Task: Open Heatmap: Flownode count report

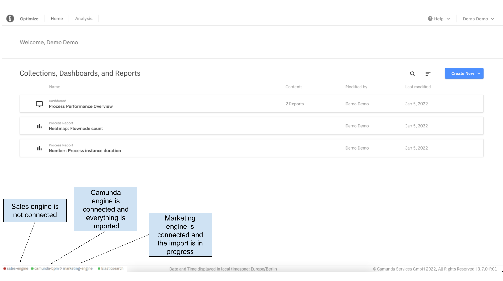Action: coord(76,129)
